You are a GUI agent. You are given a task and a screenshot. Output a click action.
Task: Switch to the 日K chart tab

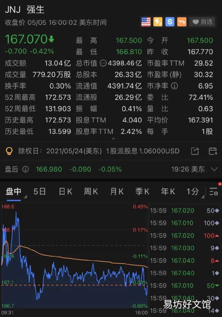(65, 191)
